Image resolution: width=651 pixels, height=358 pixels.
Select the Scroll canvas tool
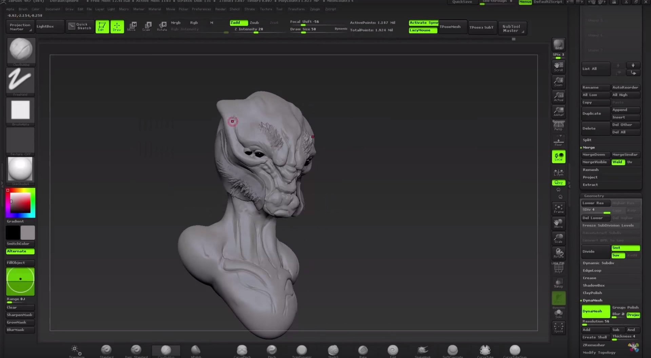point(558,66)
